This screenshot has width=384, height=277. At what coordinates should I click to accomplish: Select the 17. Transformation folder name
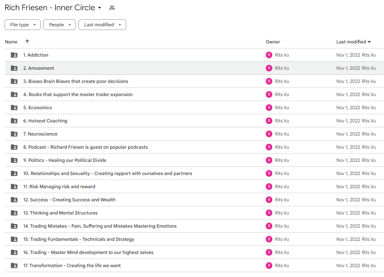point(72,266)
